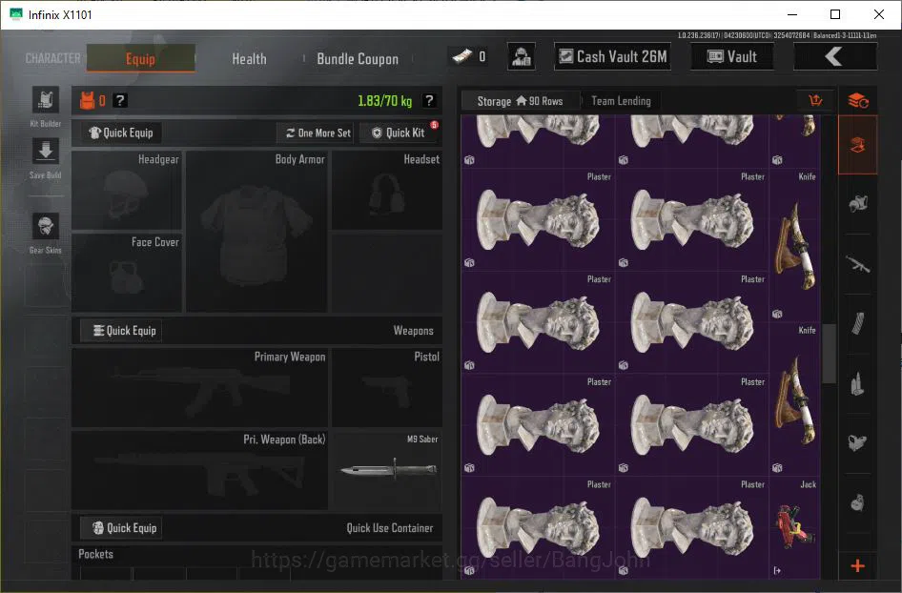Image resolution: width=902 pixels, height=593 pixels.
Task: Select the empty Headset slot
Action: click(387, 191)
